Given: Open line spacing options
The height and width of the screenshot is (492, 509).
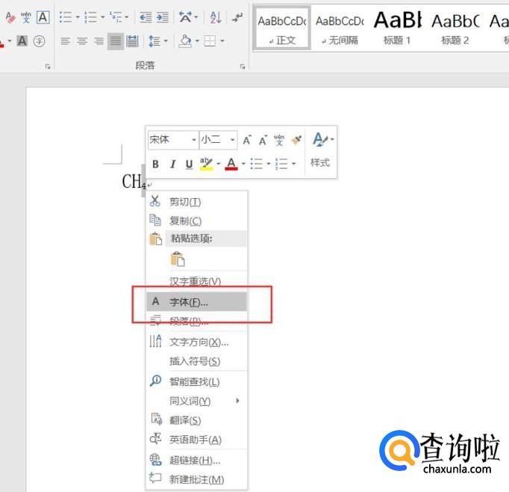Looking at the screenshot, I should click(154, 41).
